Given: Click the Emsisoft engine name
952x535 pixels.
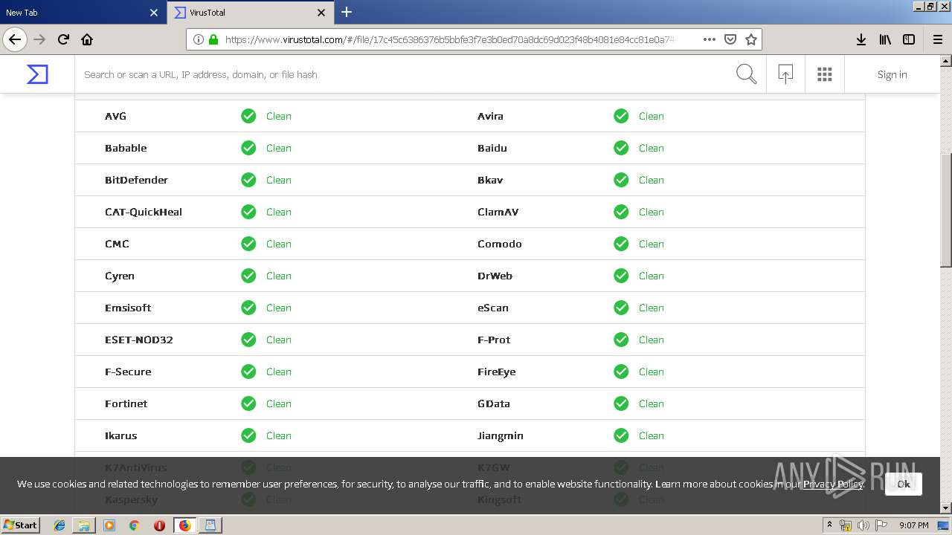Looking at the screenshot, I should pyautogui.click(x=128, y=308).
